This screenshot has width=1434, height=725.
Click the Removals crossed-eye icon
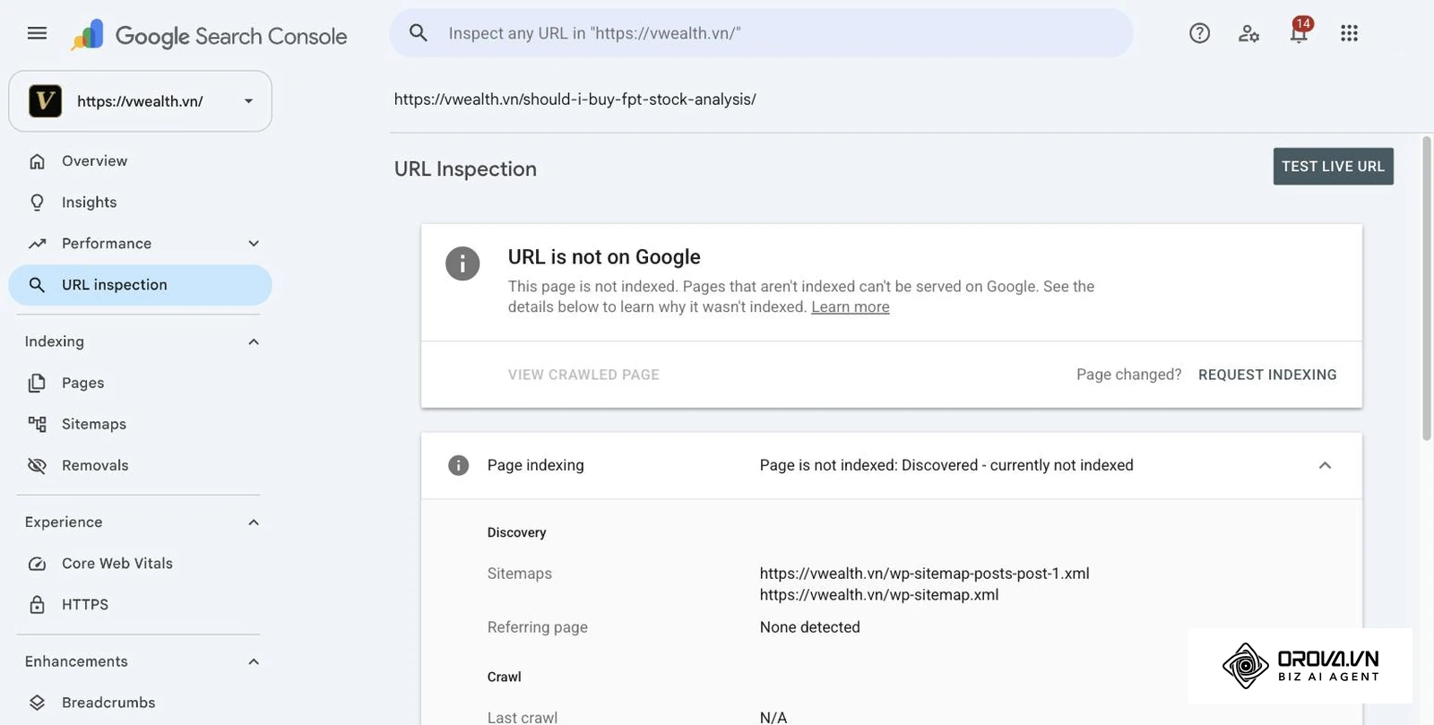[x=37, y=465]
